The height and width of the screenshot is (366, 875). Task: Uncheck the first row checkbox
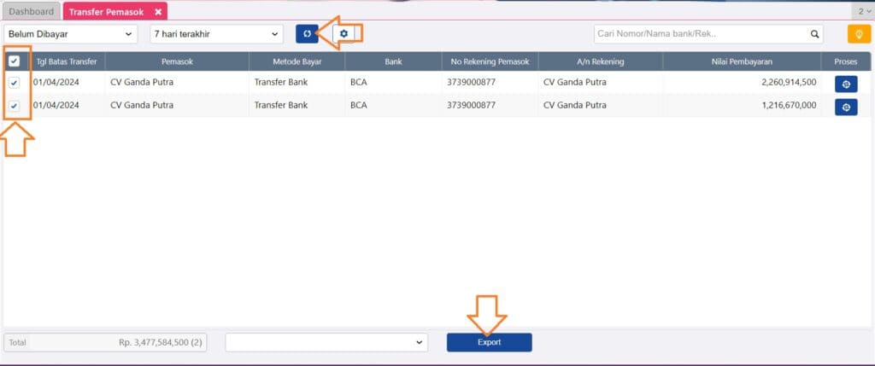pyautogui.click(x=15, y=84)
